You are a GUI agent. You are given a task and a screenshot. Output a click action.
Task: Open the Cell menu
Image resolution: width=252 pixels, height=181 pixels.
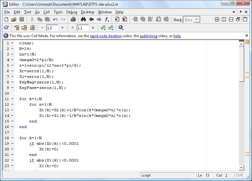(x=47, y=12)
